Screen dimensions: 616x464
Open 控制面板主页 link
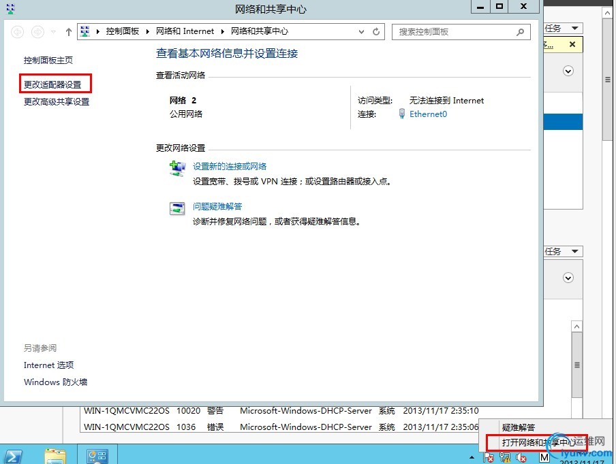(48, 61)
